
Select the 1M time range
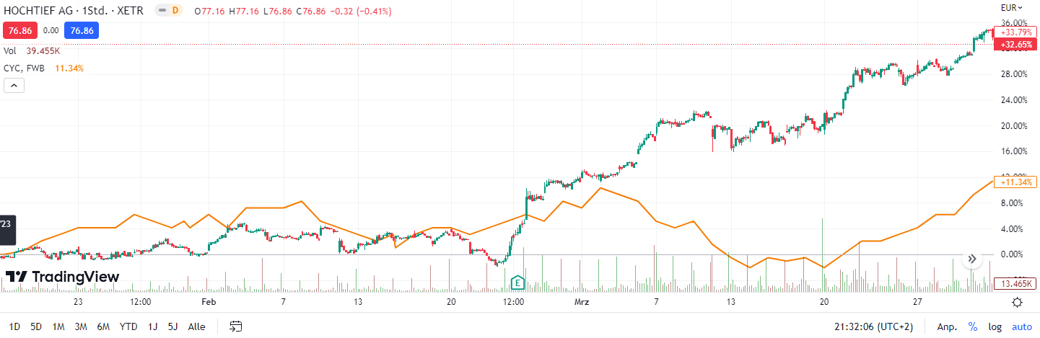(58, 326)
